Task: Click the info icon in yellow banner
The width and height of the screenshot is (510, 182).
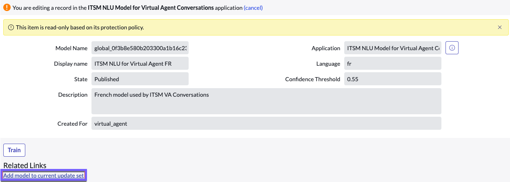Action: (11, 28)
